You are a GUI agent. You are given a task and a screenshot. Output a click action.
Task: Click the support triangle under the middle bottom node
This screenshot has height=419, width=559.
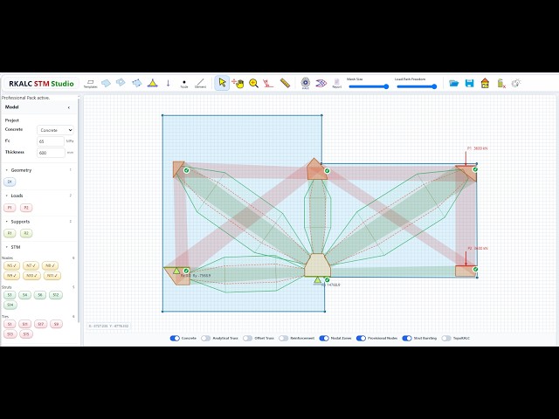coord(317,280)
